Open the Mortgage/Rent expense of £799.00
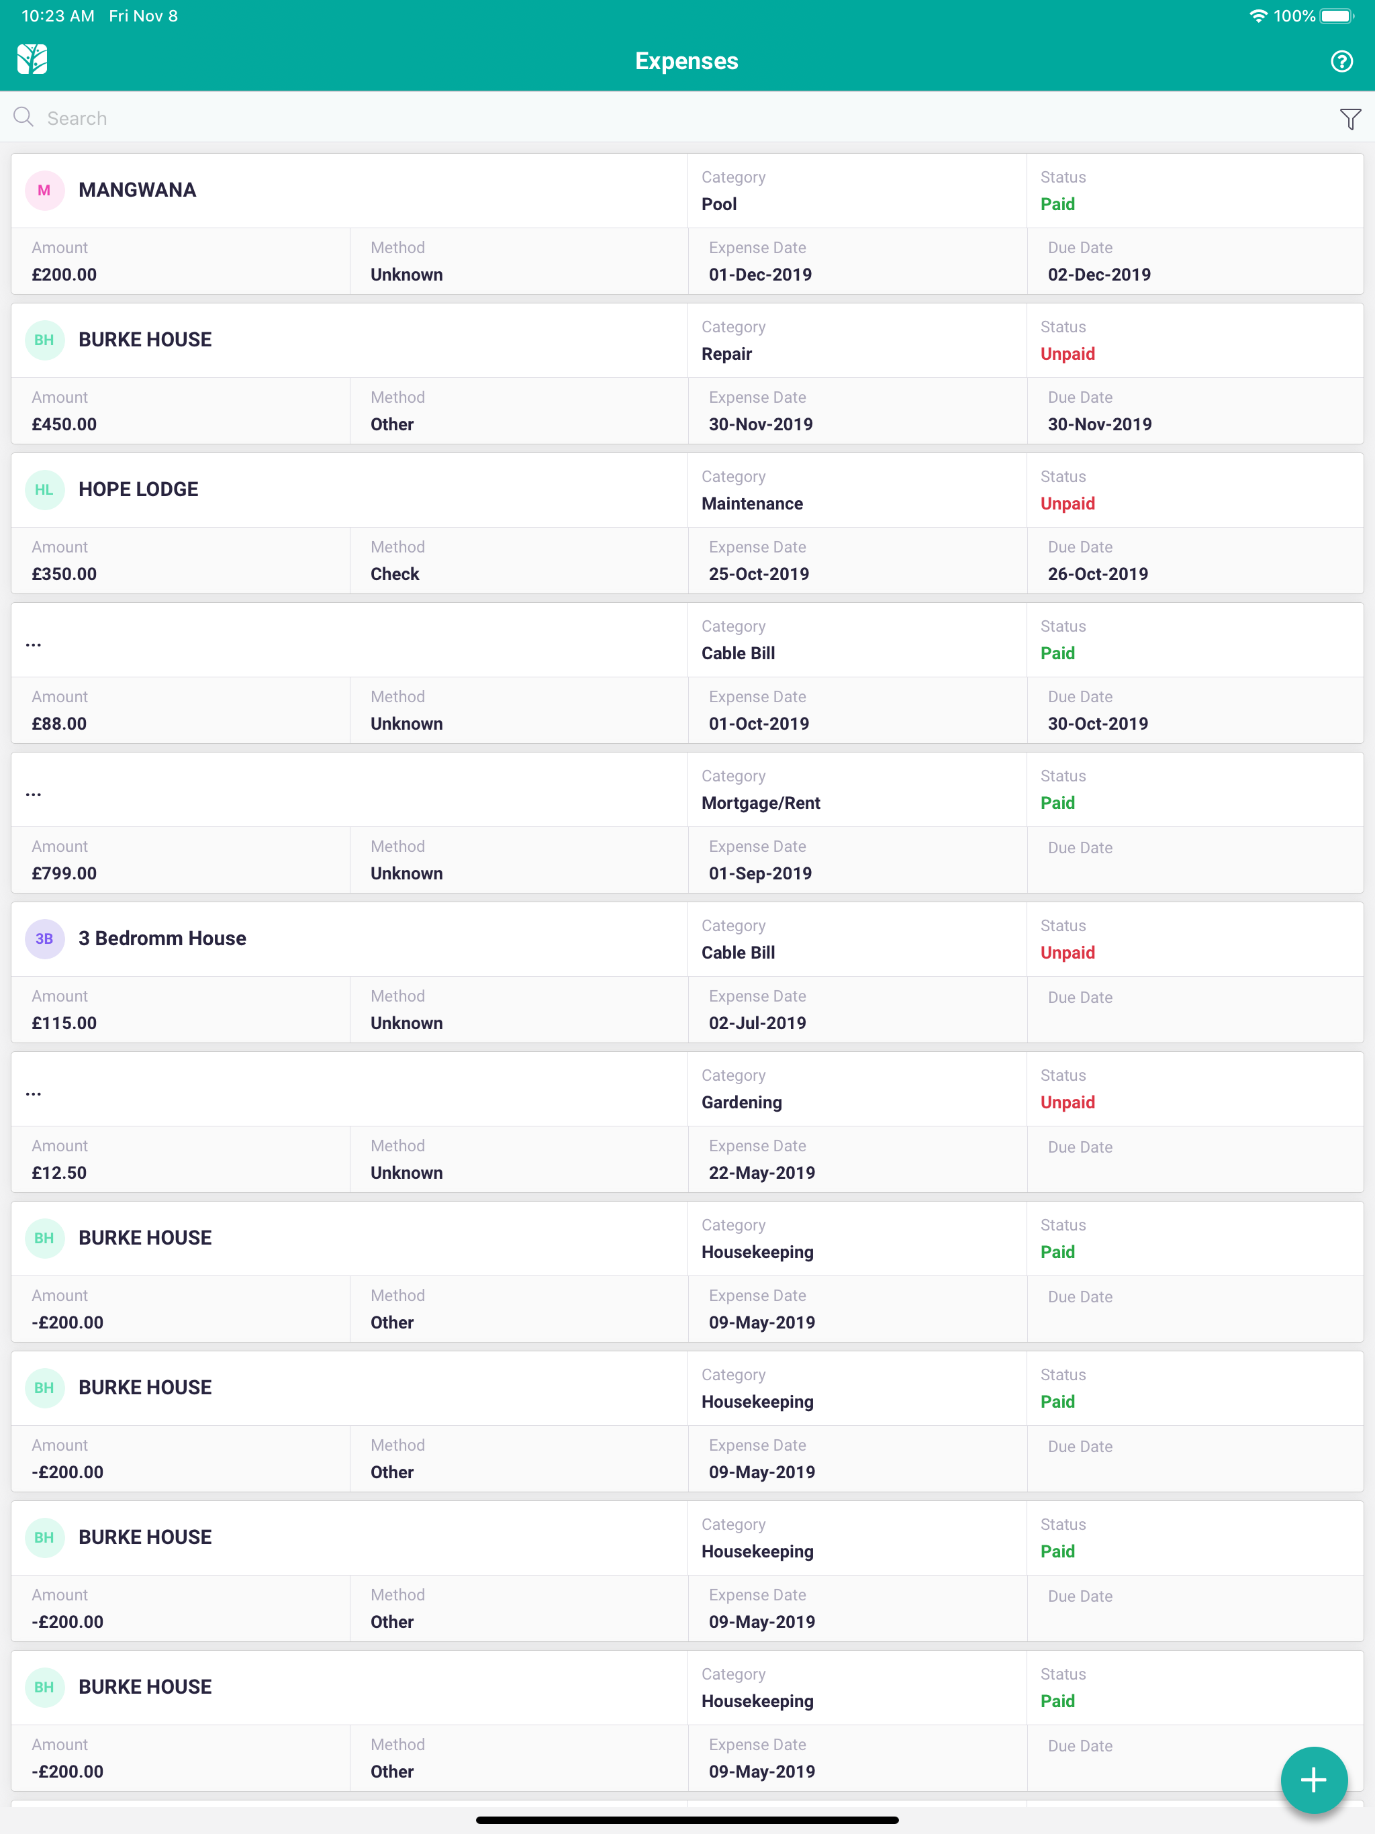Viewport: 1375px width, 1834px height. pyautogui.click(x=687, y=823)
